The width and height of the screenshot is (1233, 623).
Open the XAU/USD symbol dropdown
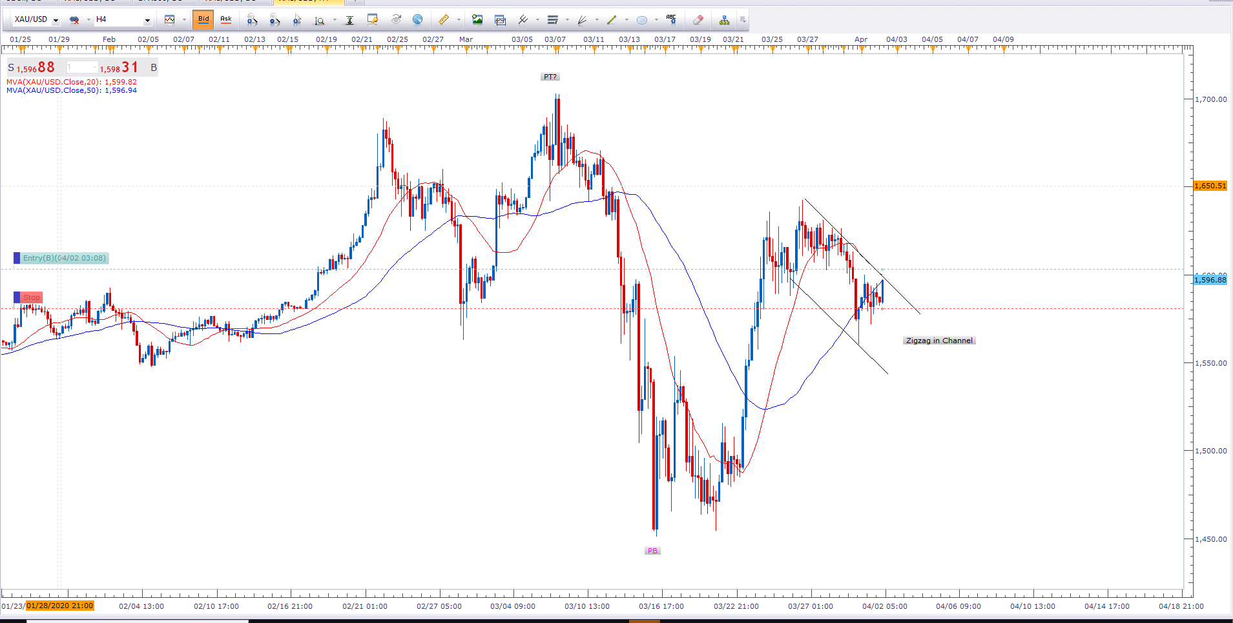(x=56, y=21)
